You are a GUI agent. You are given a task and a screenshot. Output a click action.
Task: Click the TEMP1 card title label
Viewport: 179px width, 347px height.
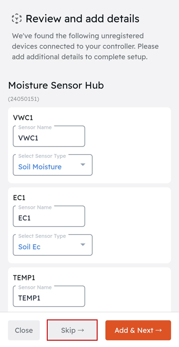coord(24,277)
